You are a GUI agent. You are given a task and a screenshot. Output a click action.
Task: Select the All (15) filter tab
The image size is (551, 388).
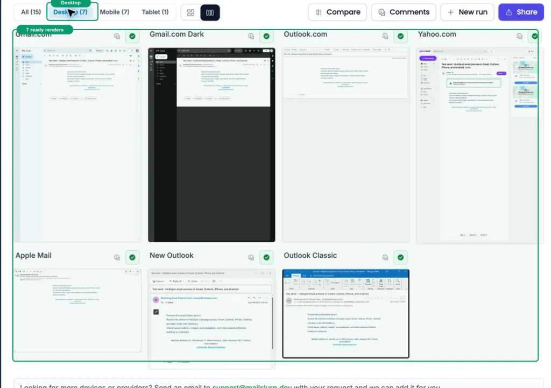point(31,12)
